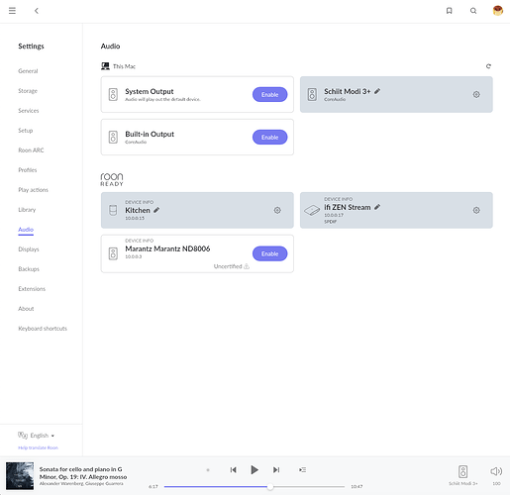
Task: Open ifi ZEN Stream settings gear
Action: (x=476, y=210)
